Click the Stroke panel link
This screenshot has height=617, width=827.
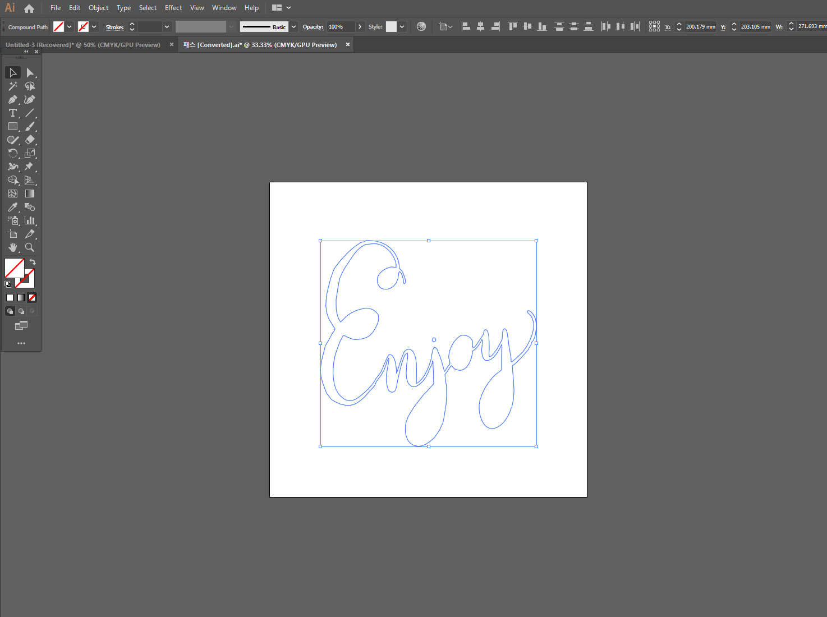point(114,27)
